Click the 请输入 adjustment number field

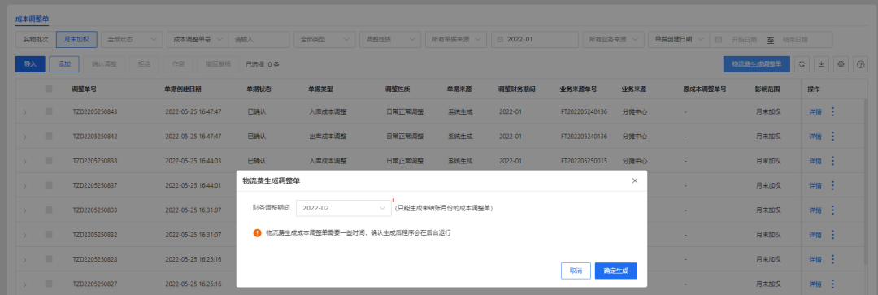coord(259,40)
